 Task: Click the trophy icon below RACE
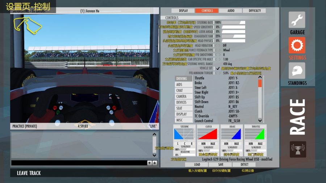298,149
